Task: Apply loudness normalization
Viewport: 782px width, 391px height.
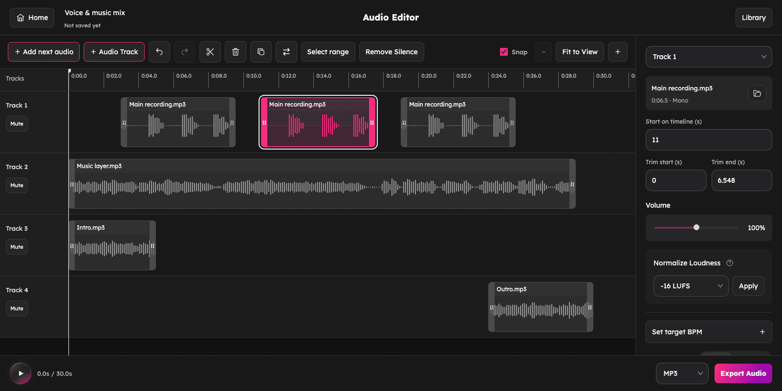Action: tap(748, 286)
